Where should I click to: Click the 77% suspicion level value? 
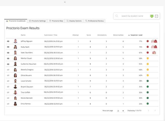click(141, 41)
